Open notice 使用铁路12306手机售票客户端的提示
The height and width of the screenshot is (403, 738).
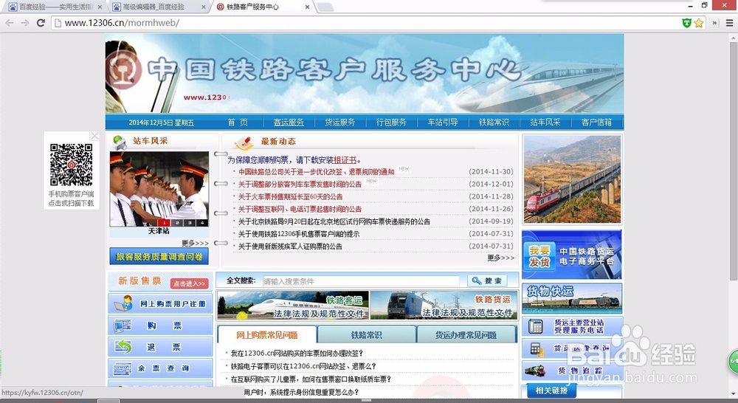click(x=299, y=234)
